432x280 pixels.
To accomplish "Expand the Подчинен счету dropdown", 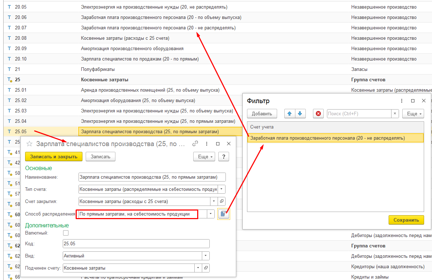I will (198, 267).
